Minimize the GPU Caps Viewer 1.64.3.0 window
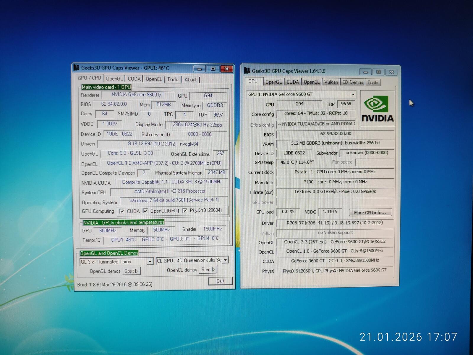473x355 pixels. [x=366, y=72]
